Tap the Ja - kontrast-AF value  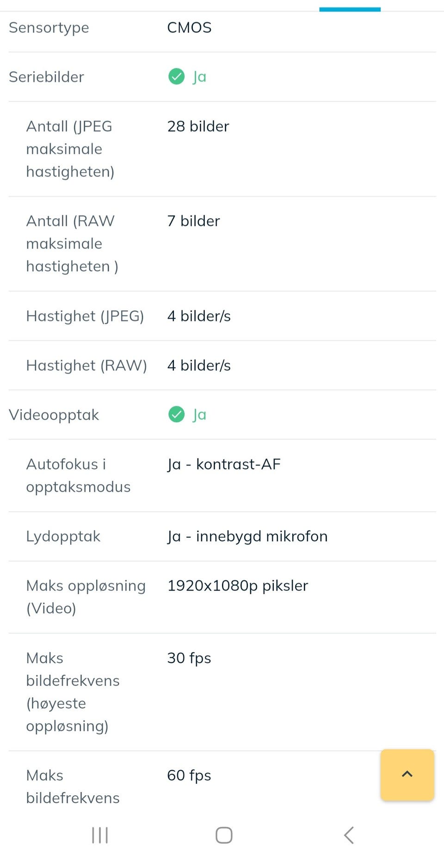pos(224,464)
